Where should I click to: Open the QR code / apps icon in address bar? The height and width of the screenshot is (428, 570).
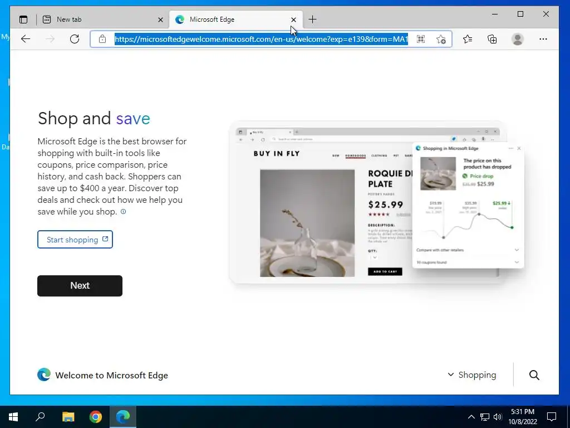pyautogui.click(x=421, y=39)
